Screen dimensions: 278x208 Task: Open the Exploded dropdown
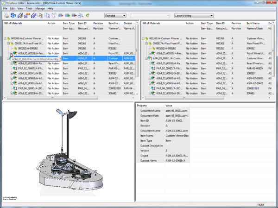(115, 15)
